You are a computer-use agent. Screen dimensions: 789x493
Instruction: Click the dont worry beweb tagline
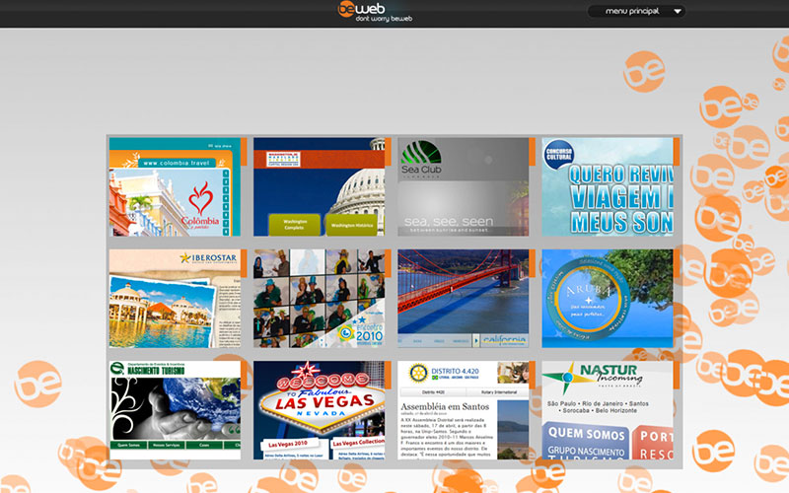[x=384, y=19]
